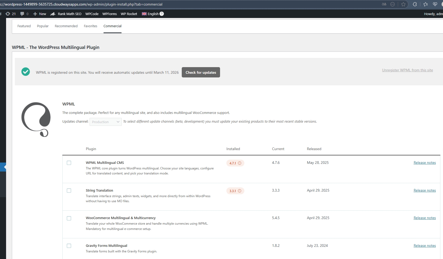This screenshot has height=259, width=443.
Task: Tick the WPML Multilingual CMS checkbox
Action: (69, 163)
